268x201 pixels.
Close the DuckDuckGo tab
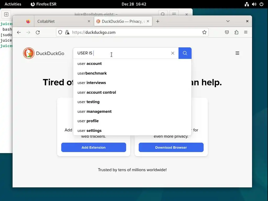tap(148, 21)
